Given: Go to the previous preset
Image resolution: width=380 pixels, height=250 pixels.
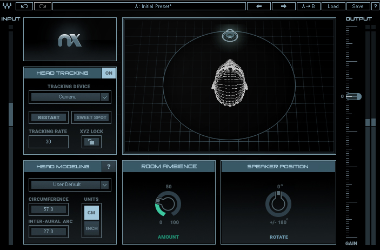Looking at the screenshot, I should pos(259,6).
